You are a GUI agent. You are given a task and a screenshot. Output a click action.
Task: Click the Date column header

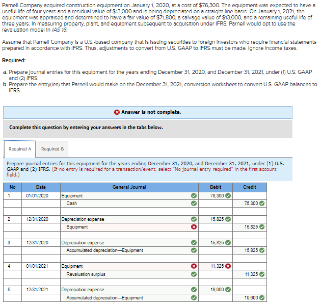coord(41,187)
